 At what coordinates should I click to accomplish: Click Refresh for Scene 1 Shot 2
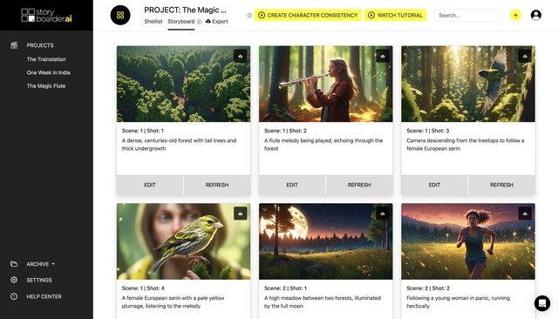tap(359, 185)
